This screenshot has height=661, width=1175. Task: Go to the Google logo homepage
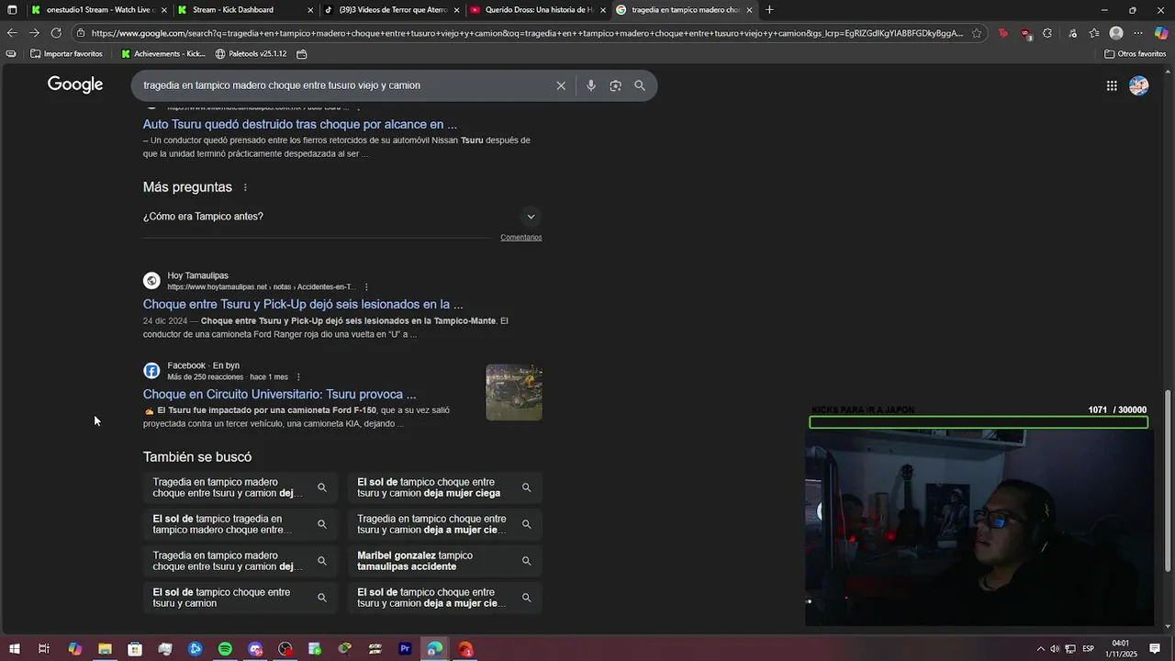(75, 84)
